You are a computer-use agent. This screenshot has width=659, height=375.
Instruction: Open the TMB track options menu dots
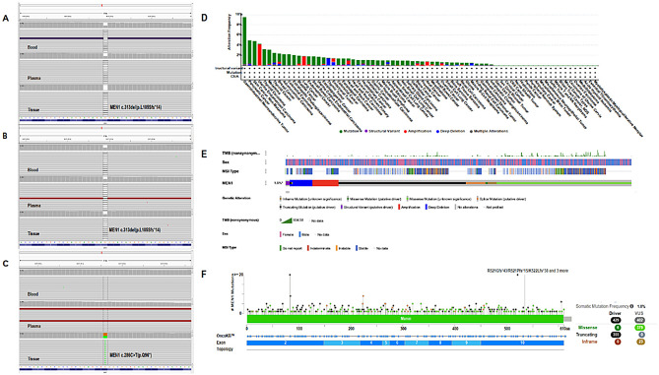266,154
